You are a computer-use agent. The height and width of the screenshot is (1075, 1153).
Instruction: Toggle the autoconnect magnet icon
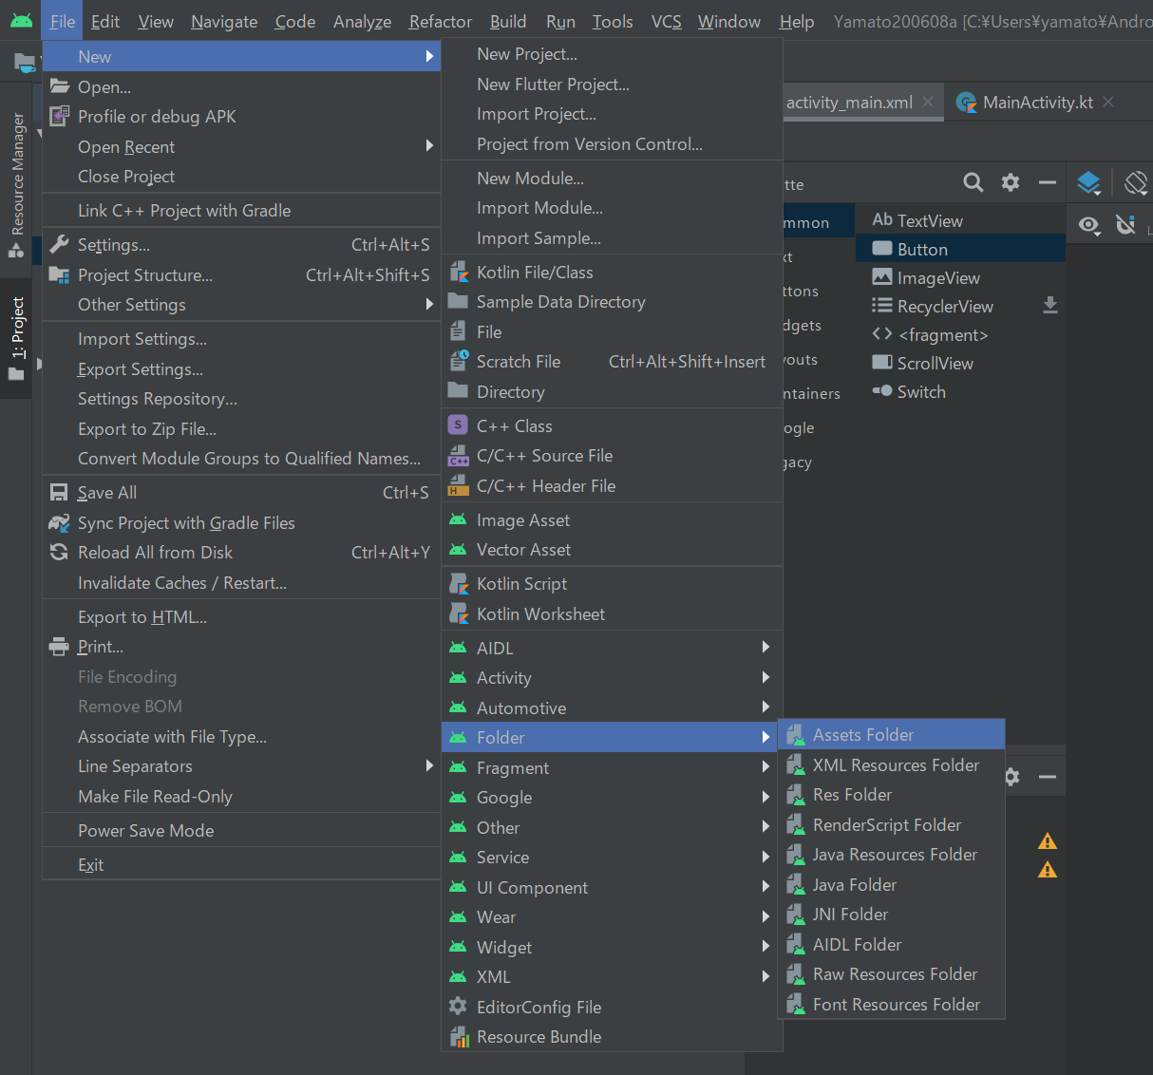click(x=1125, y=225)
